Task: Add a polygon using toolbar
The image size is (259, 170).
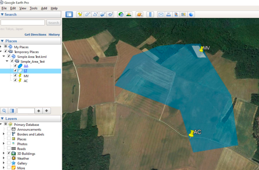Action: pyautogui.click(x=88, y=14)
